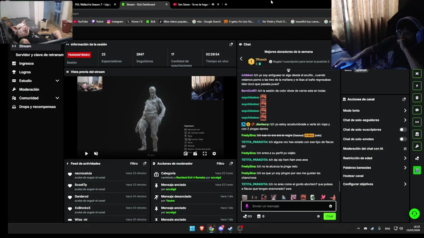The width and height of the screenshot is (424, 238).
Task: Click Hostear canal
Action: pyautogui.click(x=353, y=176)
